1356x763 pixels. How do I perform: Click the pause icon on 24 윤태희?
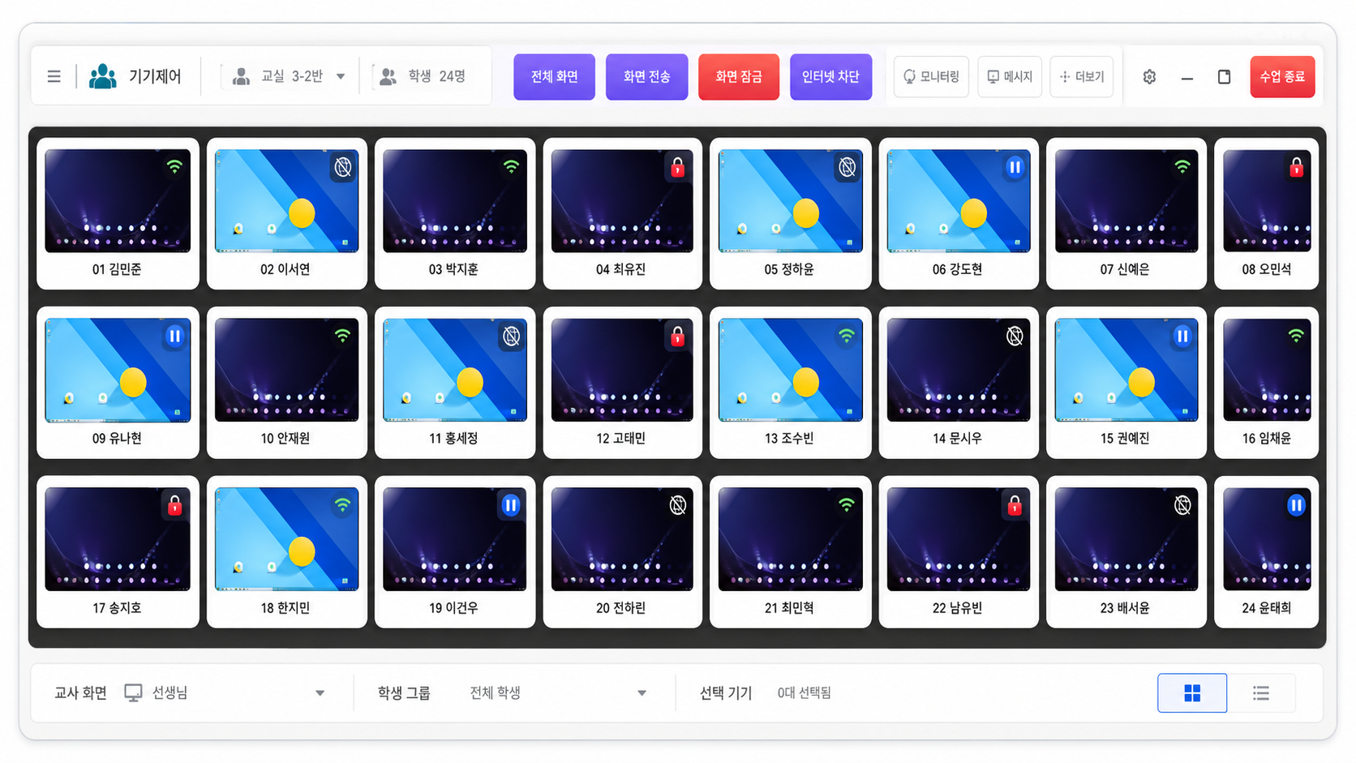[1296, 505]
